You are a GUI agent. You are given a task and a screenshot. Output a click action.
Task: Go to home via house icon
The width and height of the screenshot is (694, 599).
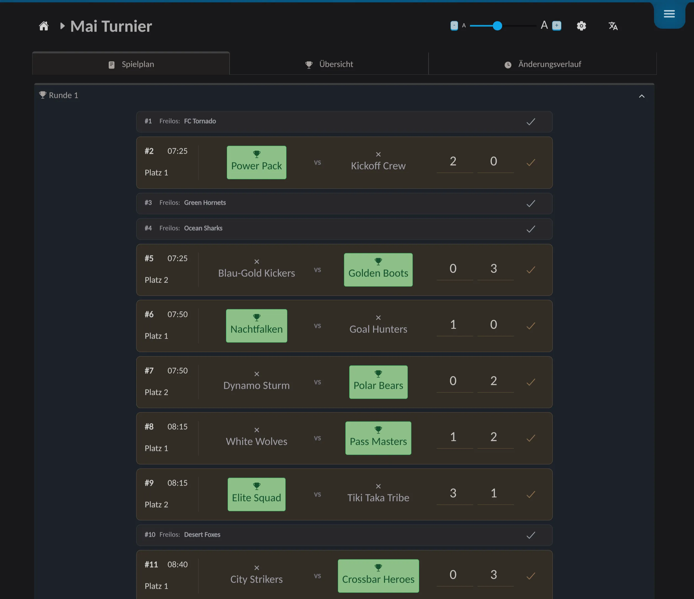[44, 26]
